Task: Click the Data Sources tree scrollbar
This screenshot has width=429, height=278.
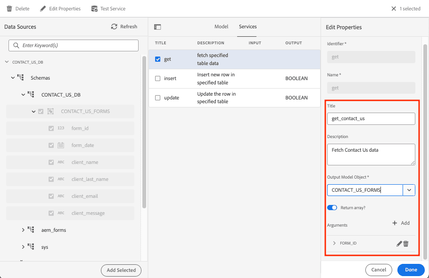Action: pyautogui.click(x=144, y=132)
